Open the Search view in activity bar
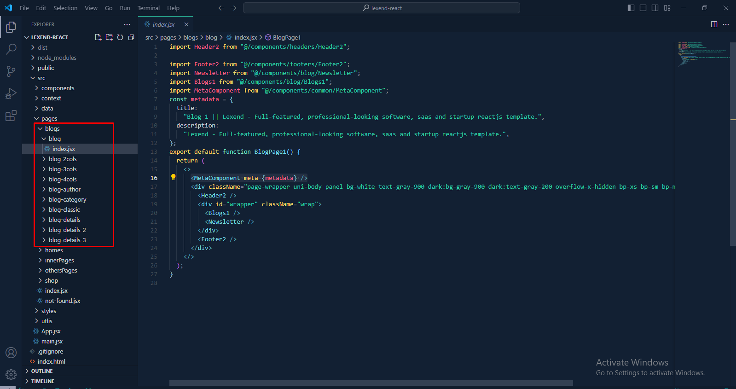This screenshot has height=389, width=736. click(11, 49)
